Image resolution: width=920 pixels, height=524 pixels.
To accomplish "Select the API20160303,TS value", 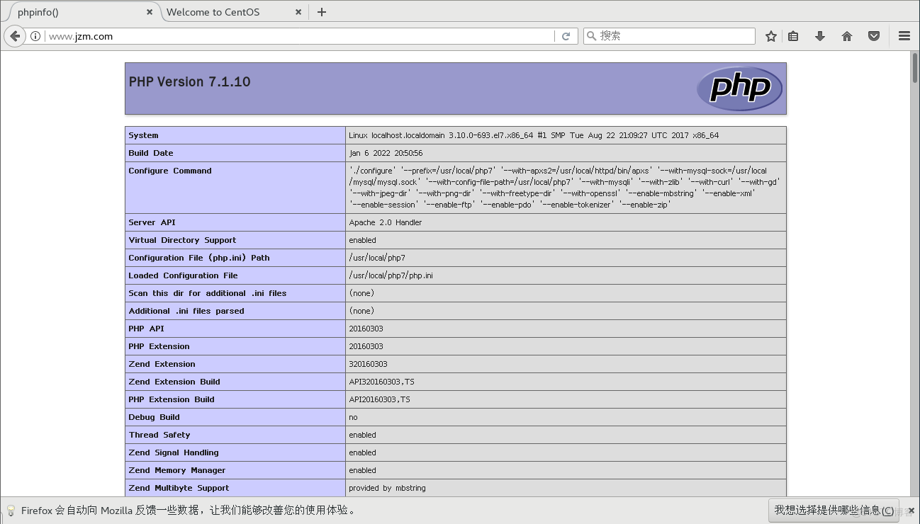I will [379, 399].
